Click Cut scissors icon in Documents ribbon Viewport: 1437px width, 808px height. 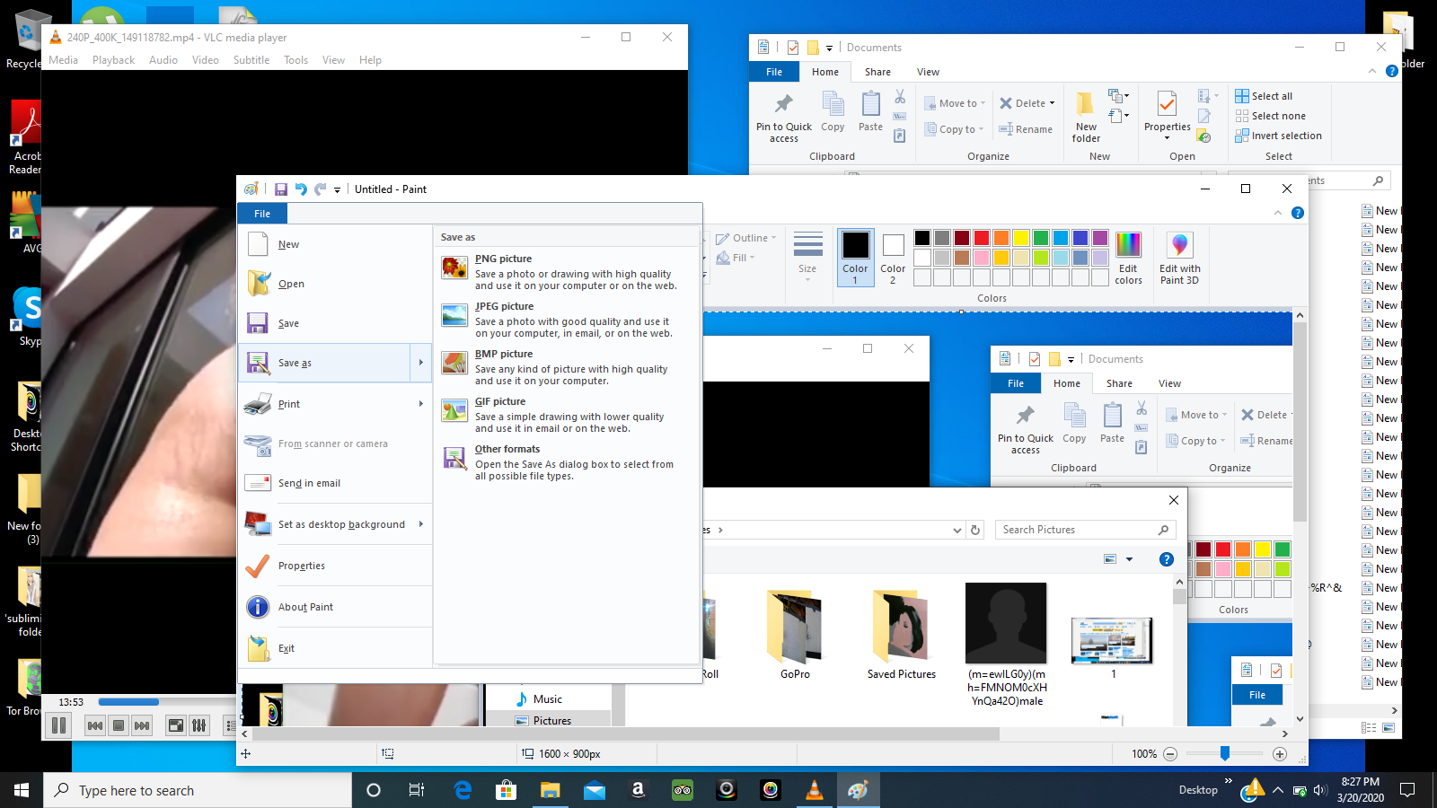900,97
